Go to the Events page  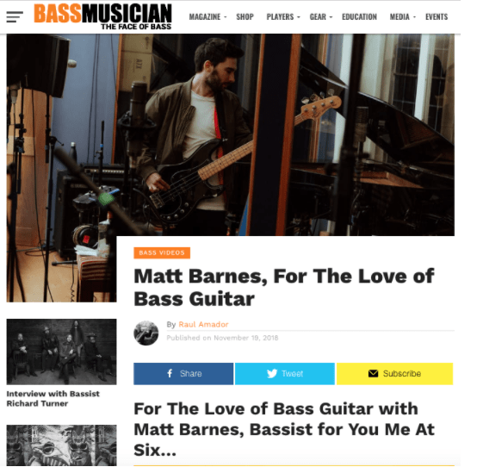pos(437,16)
